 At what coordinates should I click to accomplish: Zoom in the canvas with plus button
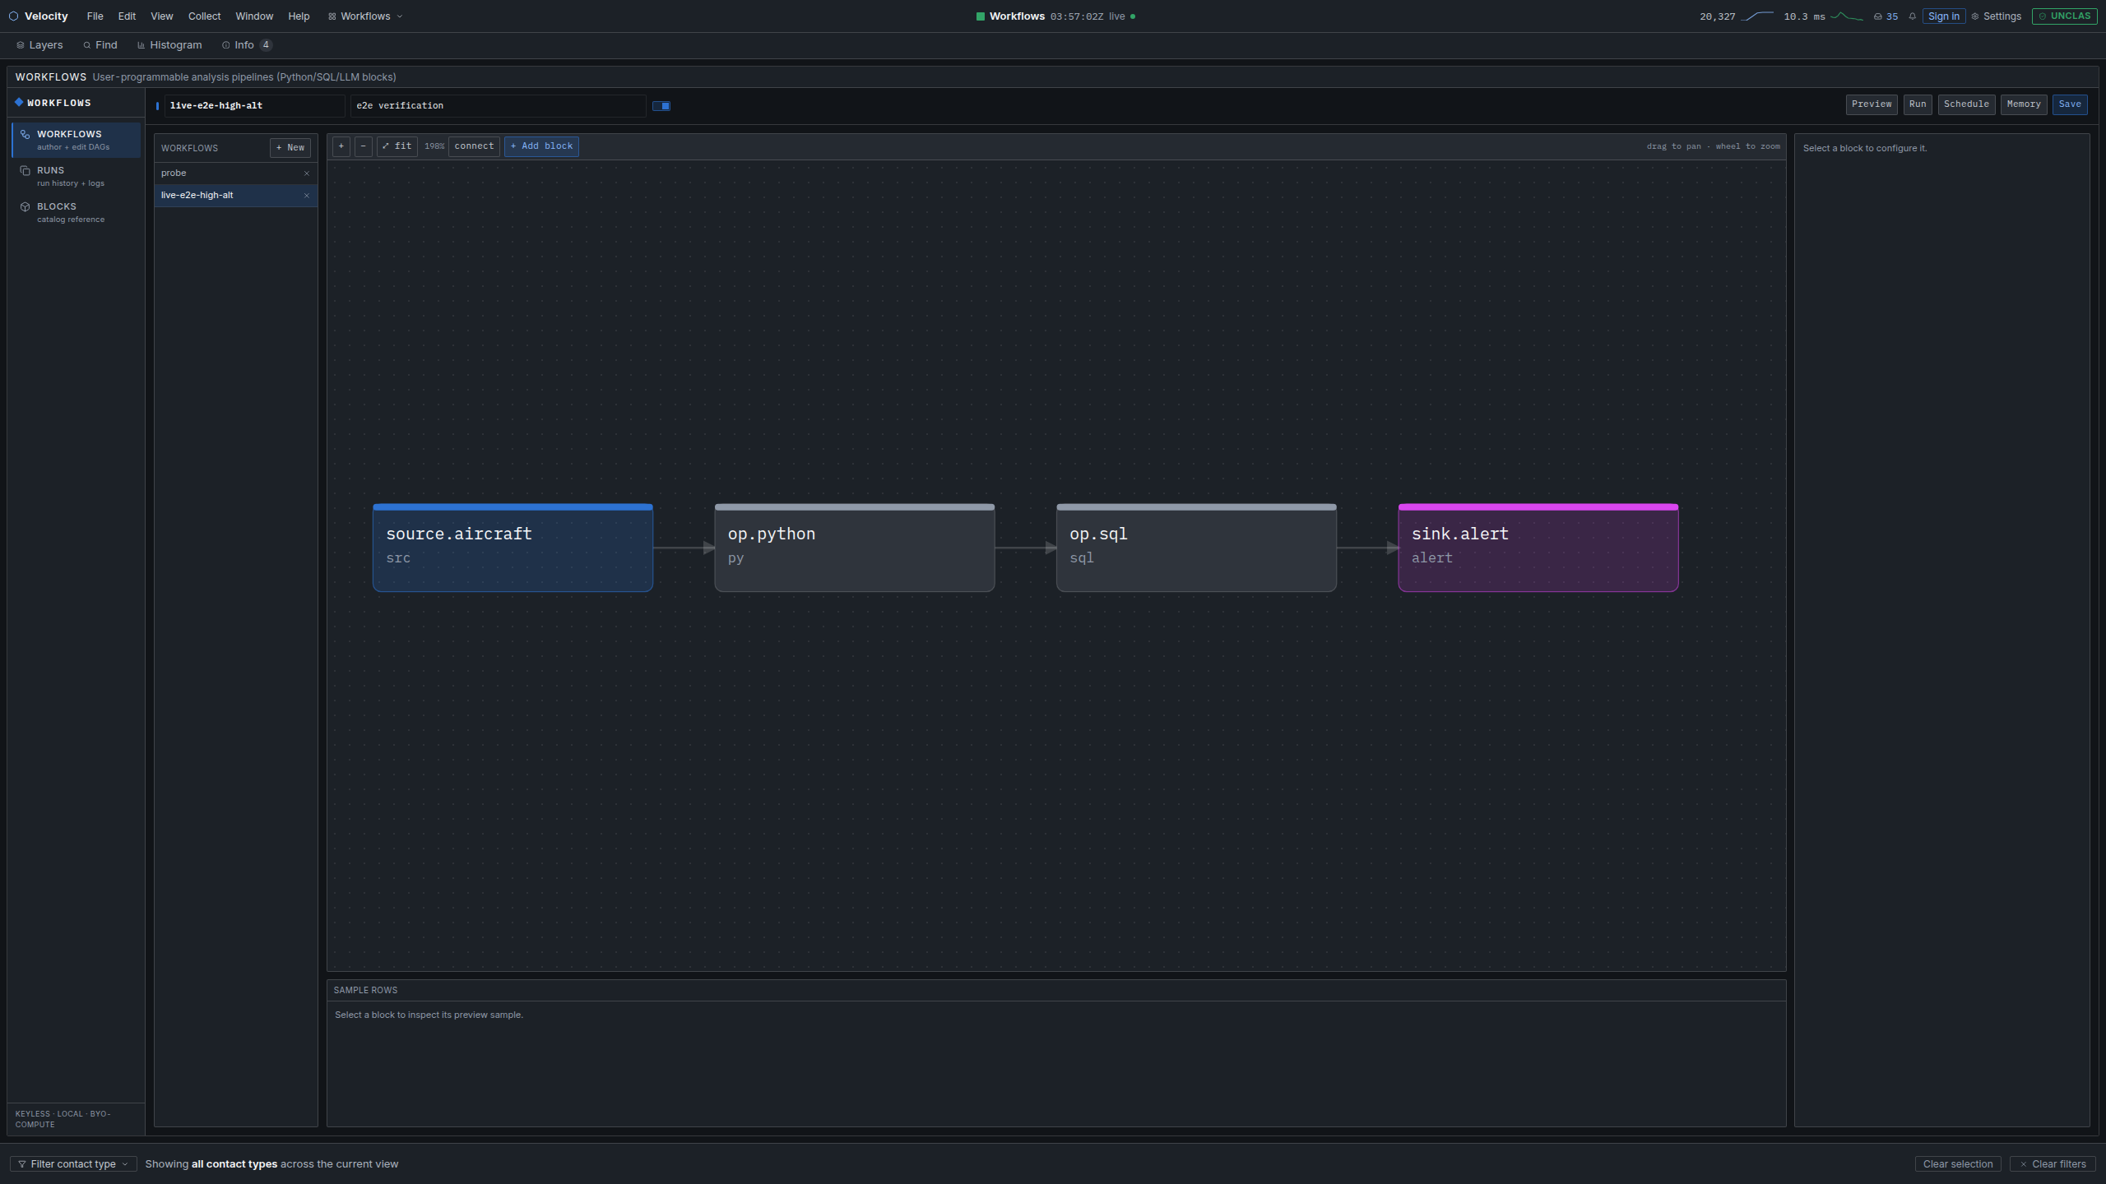click(341, 146)
